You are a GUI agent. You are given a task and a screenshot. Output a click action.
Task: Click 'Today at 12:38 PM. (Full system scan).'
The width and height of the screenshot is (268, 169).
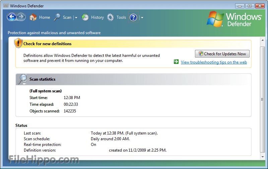(x=124, y=133)
